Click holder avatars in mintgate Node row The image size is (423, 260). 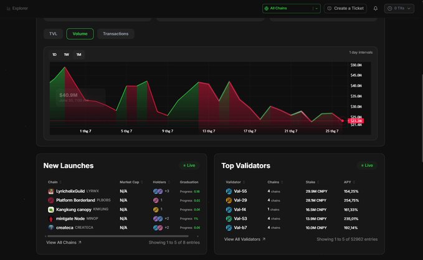(x=158, y=218)
